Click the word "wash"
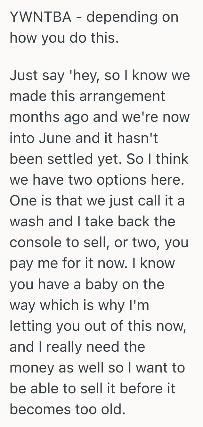Image resolution: width=203 pixels, height=427 pixels. click(x=26, y=221)
